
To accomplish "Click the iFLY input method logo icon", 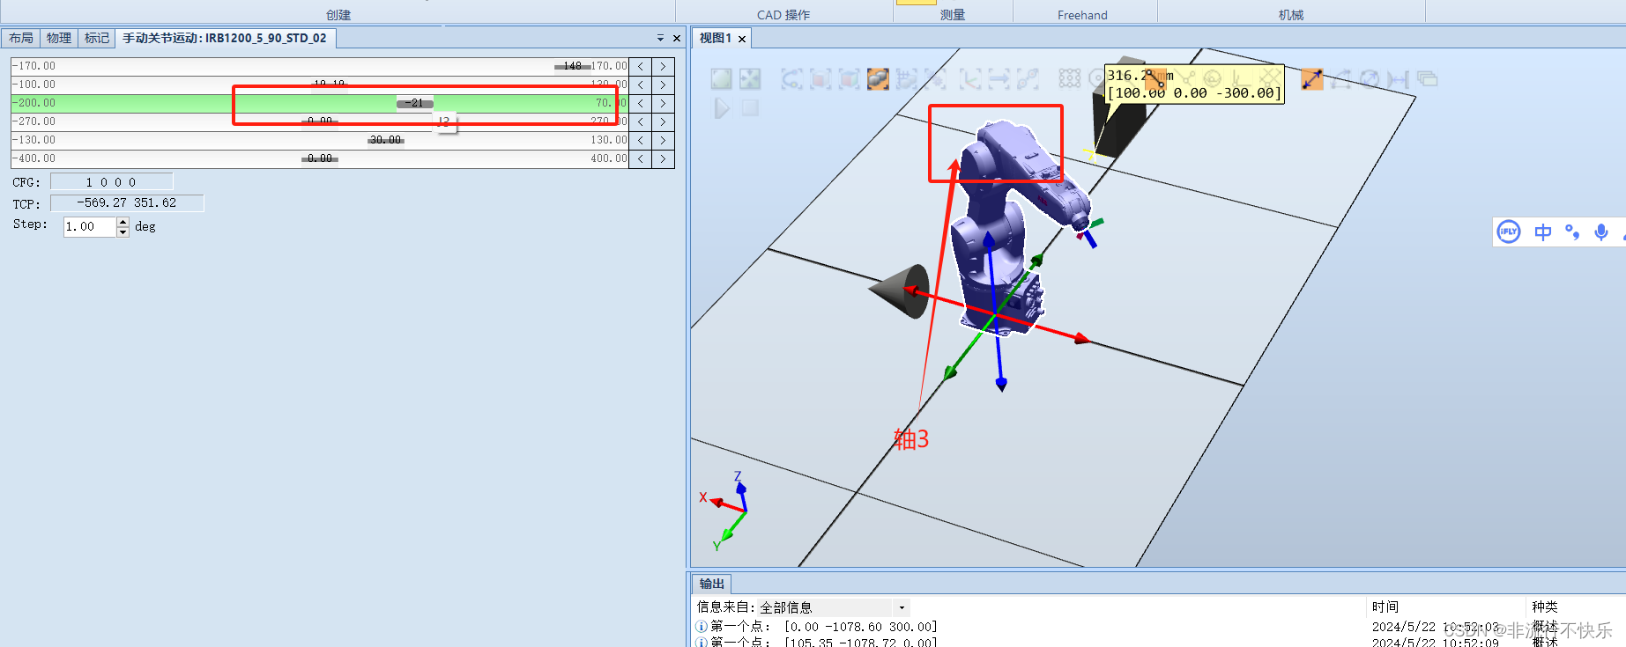I will (x=1509, y=232).
